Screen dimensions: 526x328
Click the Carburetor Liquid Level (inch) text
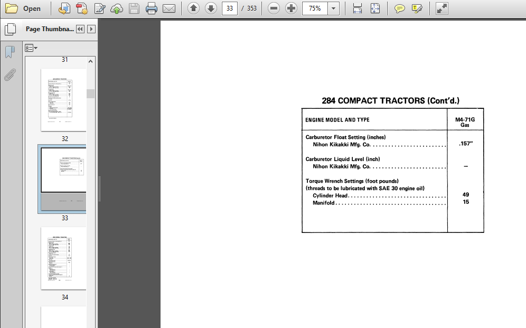[x=343, y=159]
